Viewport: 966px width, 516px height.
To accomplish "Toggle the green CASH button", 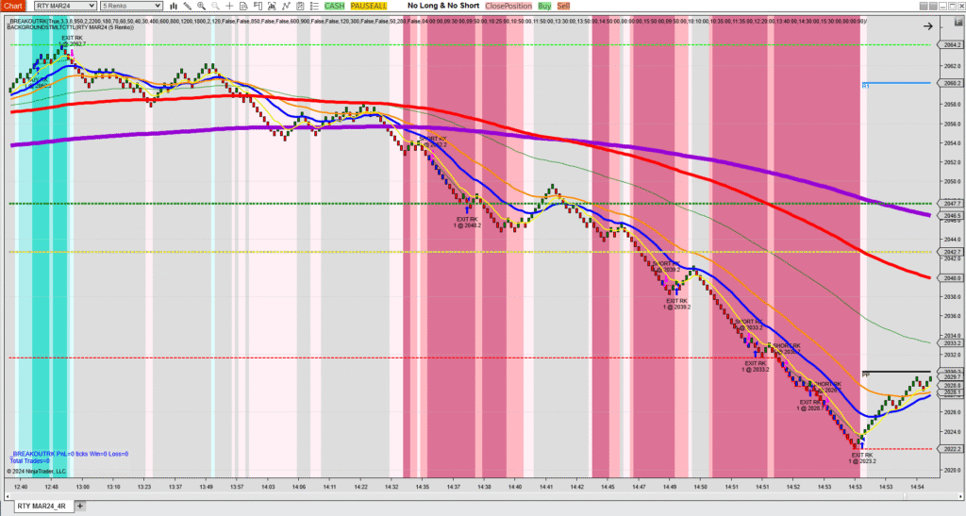I will 334,6.
